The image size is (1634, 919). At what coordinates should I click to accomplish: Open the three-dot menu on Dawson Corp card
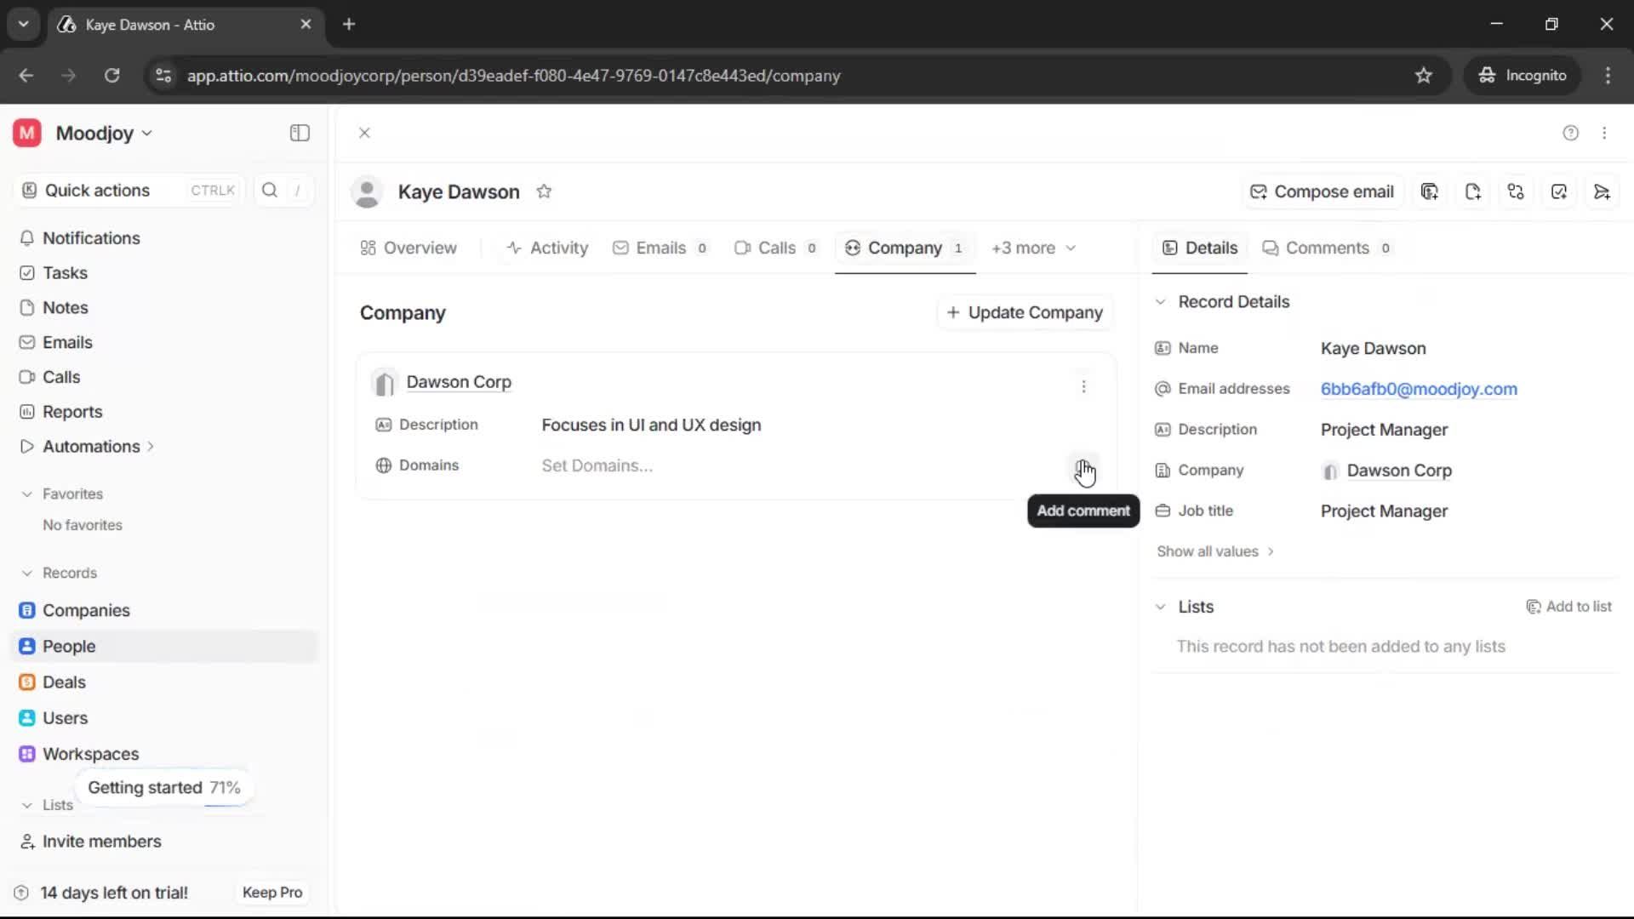pyautogui.click(x=1084, y=387)
